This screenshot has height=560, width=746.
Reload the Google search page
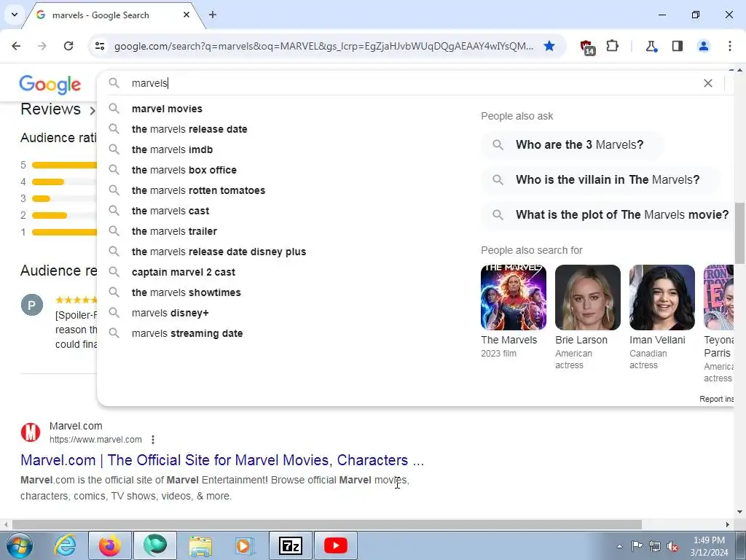(x=68, y=46)
